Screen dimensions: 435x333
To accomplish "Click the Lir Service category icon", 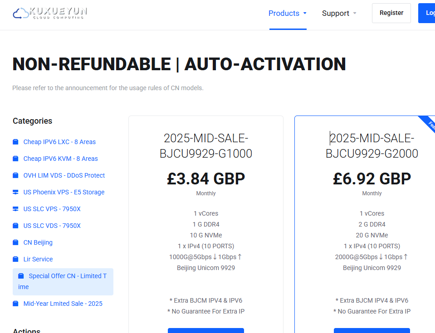I will coord(15,259).
